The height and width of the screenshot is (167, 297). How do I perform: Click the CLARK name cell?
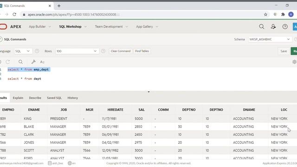coord(29,135)
